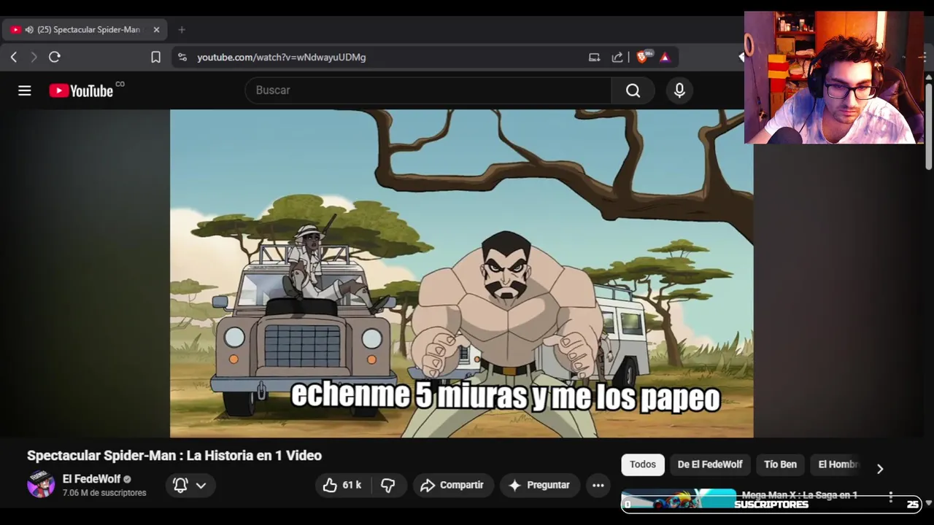Click the magnifying glass search button
Image resolution: width=934 pixels, height=525 pixels.
coord(633,90)
